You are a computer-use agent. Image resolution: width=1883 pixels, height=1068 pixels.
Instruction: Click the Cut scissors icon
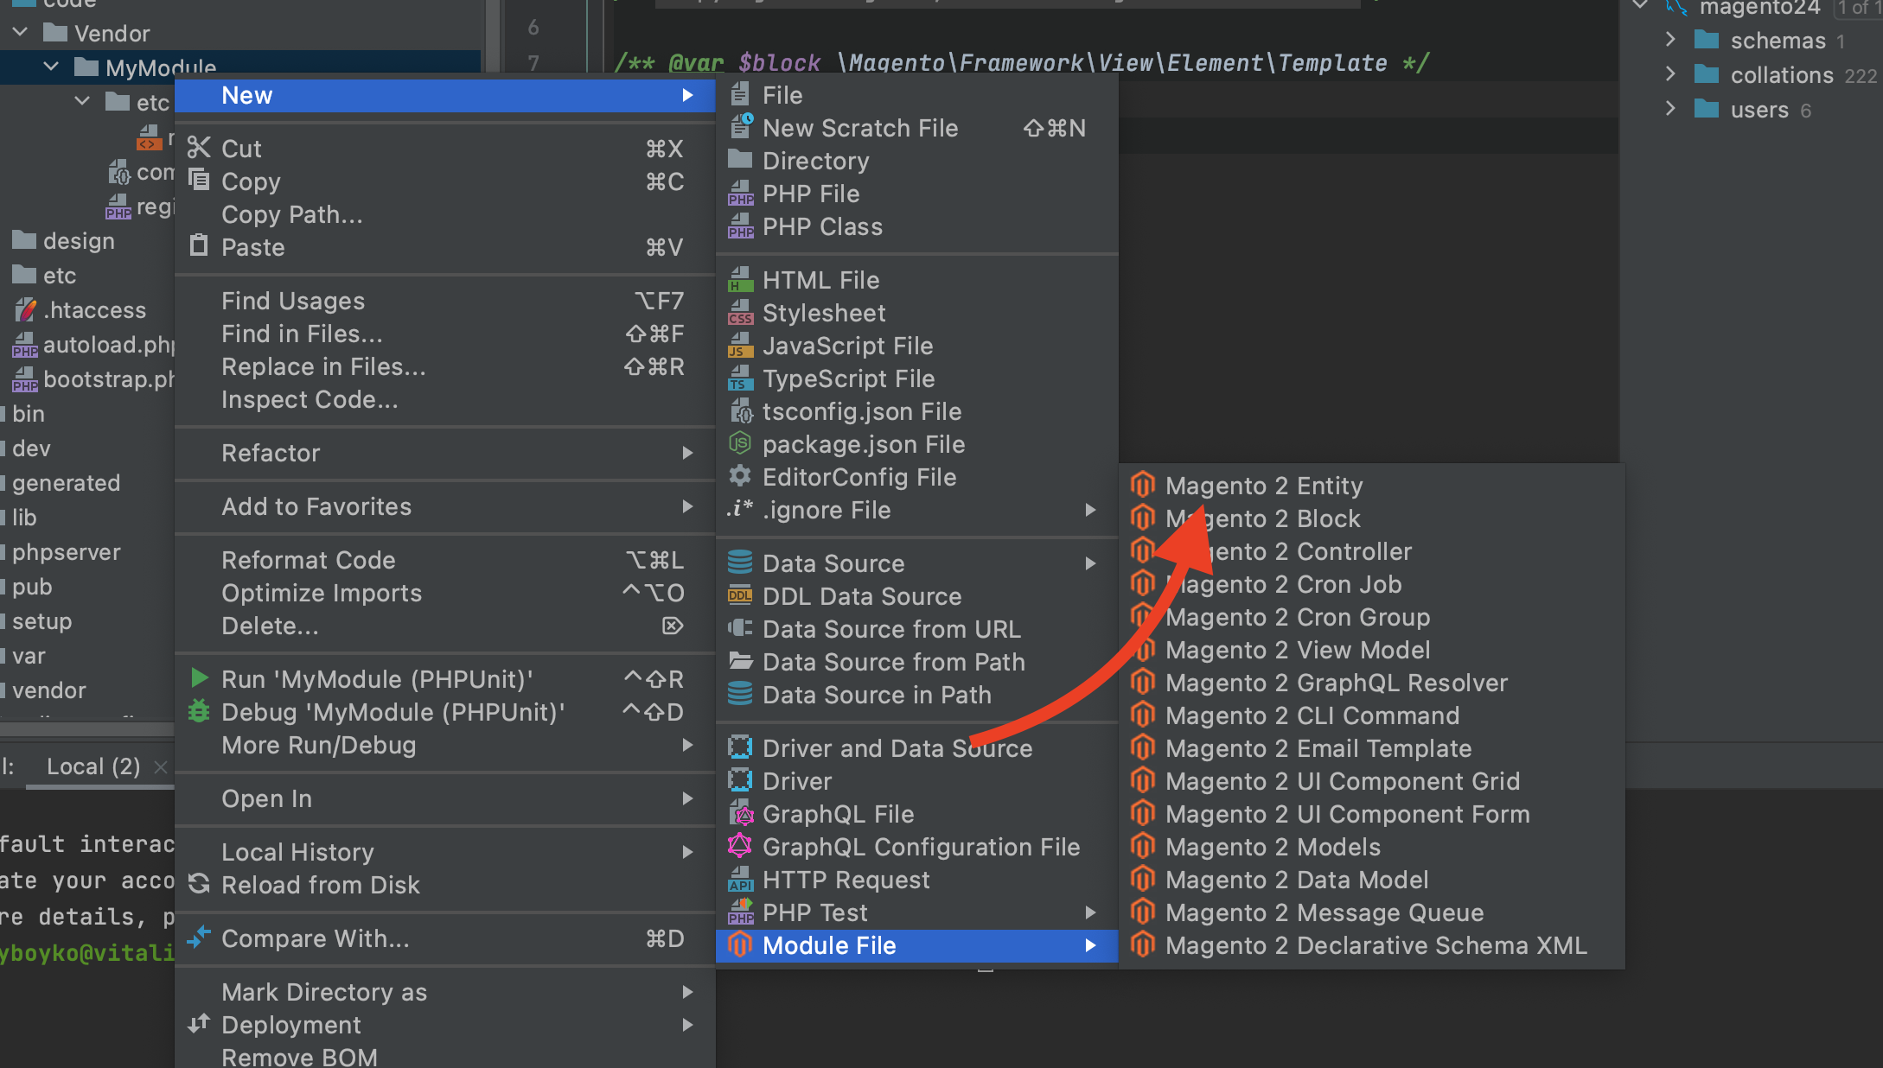tap(200, 148)
